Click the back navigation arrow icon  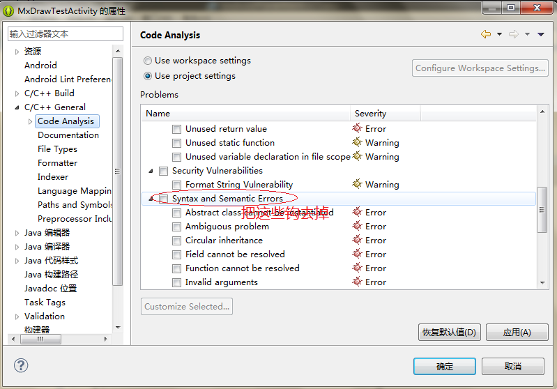(x=486, y=35)
